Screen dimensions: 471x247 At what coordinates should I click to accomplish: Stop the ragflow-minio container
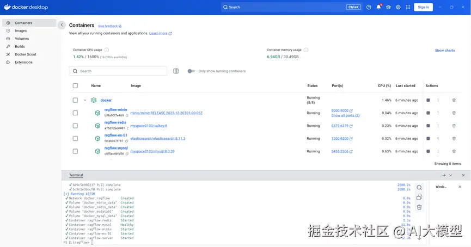(428, 113)
